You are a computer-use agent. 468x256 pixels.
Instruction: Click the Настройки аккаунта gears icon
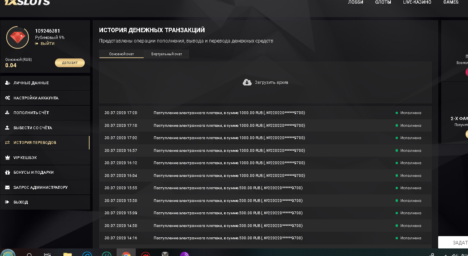(8, 98)
